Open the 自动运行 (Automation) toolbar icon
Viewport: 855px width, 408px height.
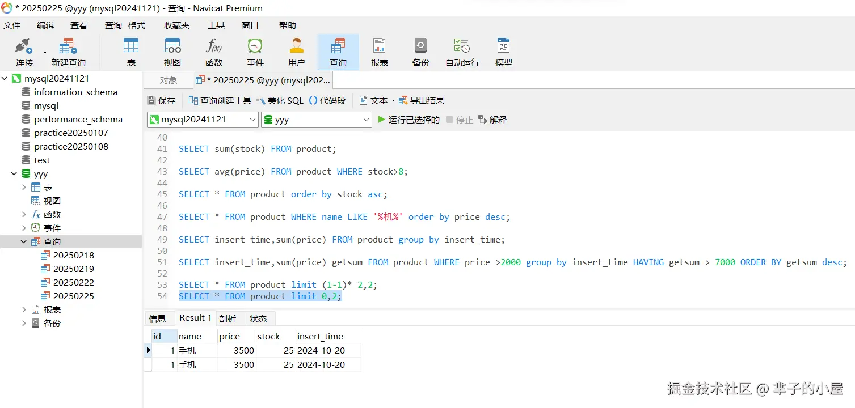(462, 52)
